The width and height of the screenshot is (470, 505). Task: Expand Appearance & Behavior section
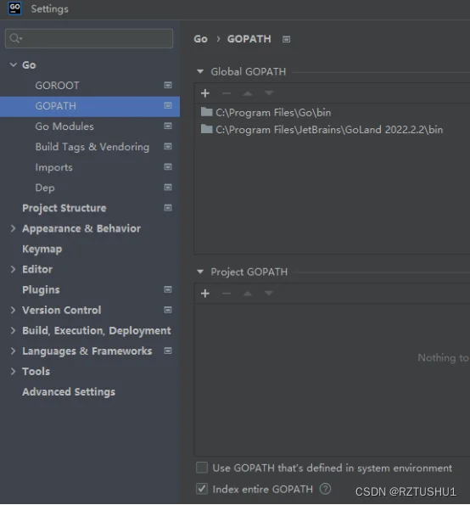coord(14,228)
